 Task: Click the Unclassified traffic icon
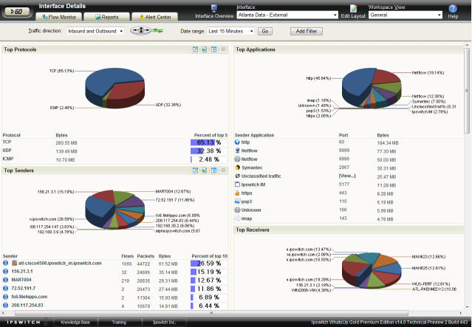237,176
